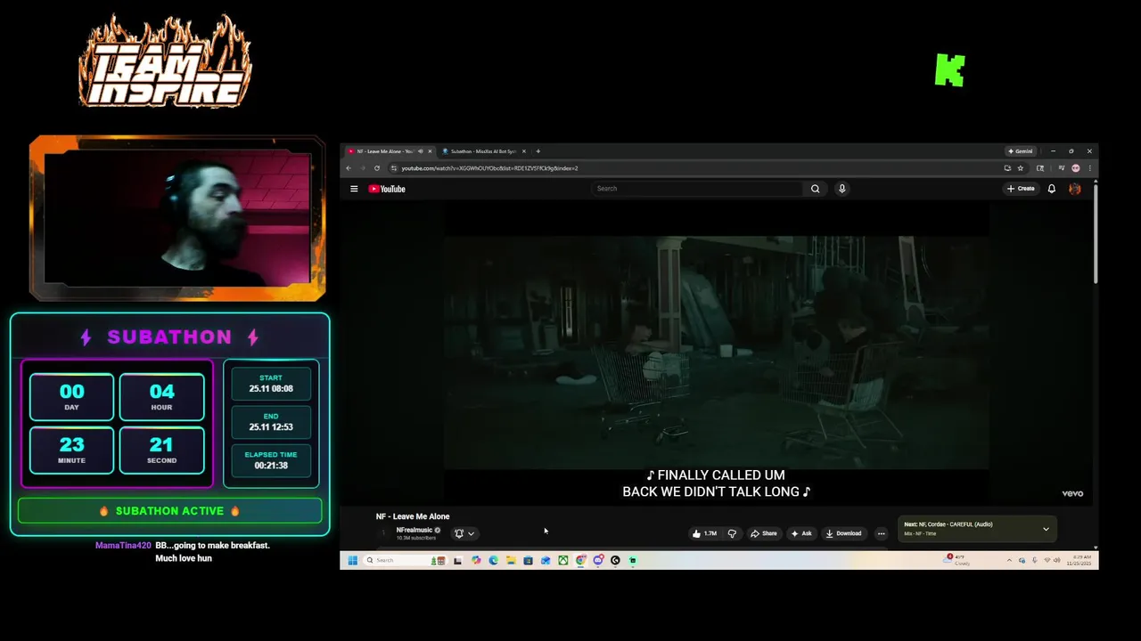
Task: Open the YouTube hamburger guide menu
Action: [354, 189]
